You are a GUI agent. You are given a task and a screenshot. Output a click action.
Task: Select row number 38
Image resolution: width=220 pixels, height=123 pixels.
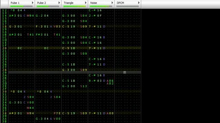coord(4,113)
